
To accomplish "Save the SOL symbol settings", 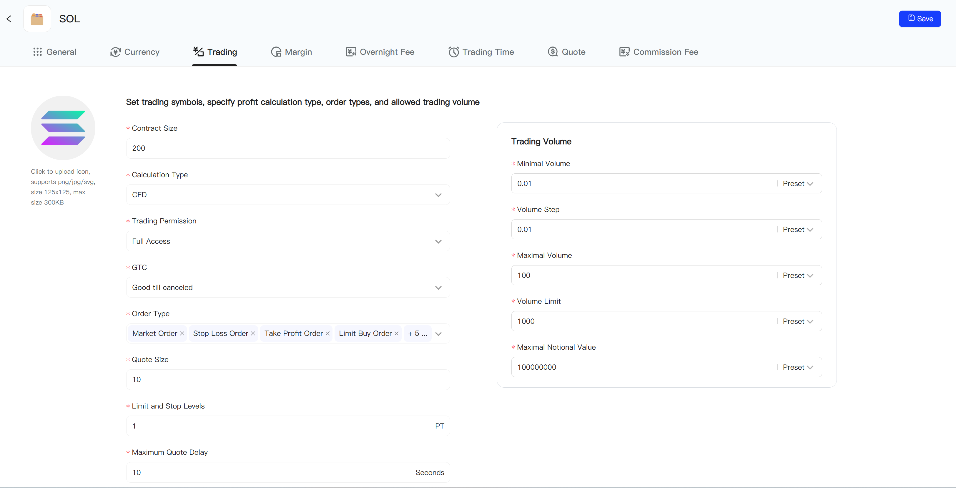I will point(920,19).
